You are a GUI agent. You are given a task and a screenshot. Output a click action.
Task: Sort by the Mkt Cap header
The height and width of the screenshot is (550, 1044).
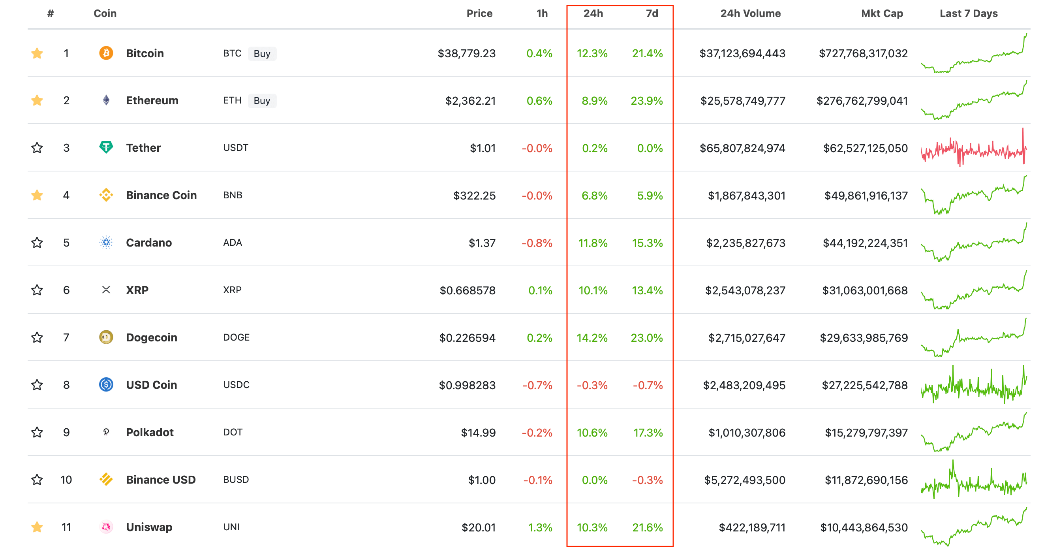coord(881,13)
